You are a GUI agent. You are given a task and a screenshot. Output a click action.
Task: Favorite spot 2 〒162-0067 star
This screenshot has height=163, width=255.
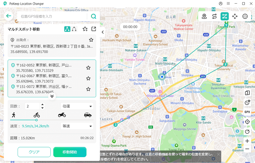(88, 78)
